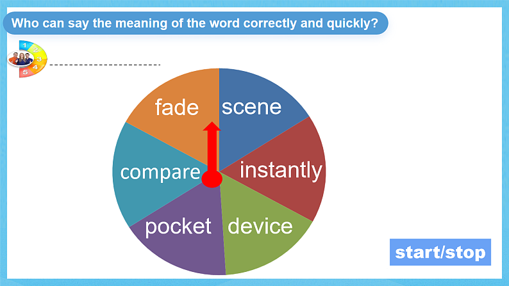
Task: Click the red hub circle of the spinner
Action: (x=212, y=179)
